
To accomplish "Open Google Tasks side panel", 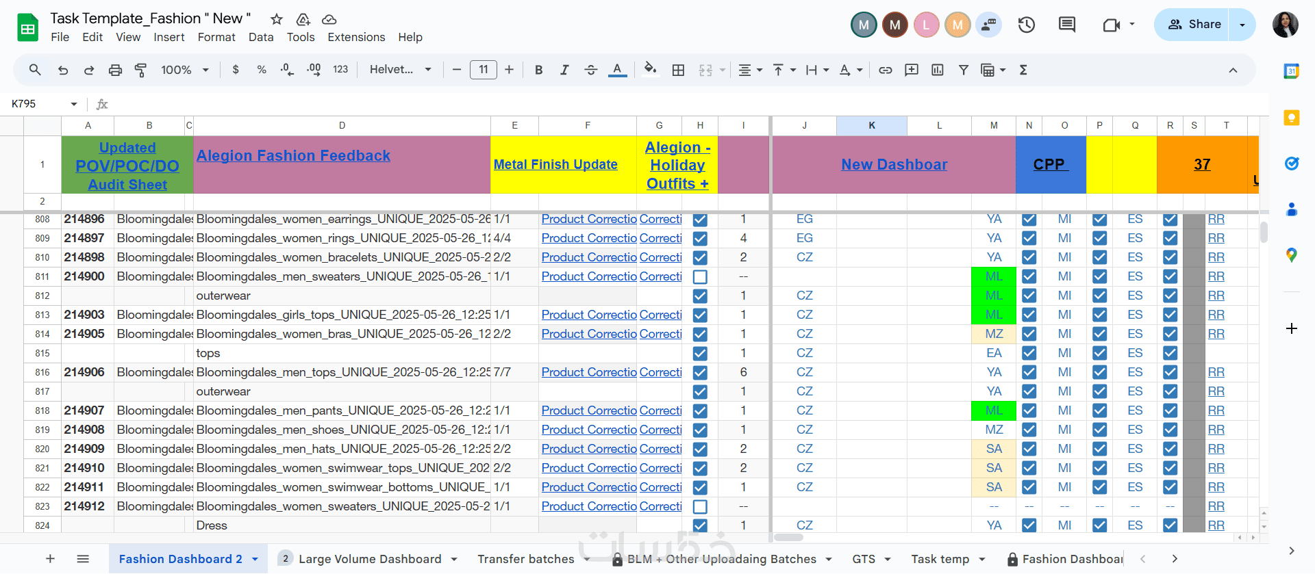I will [x=1292, y=164].
